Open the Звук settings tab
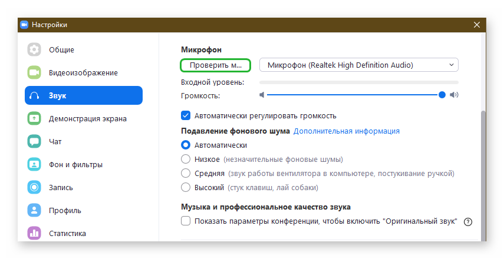 [83, 95]
